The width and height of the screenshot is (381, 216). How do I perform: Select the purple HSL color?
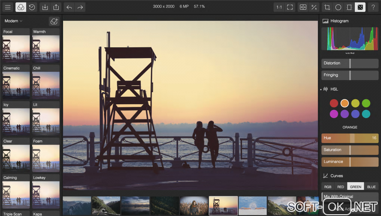click(x=344, y=114)
